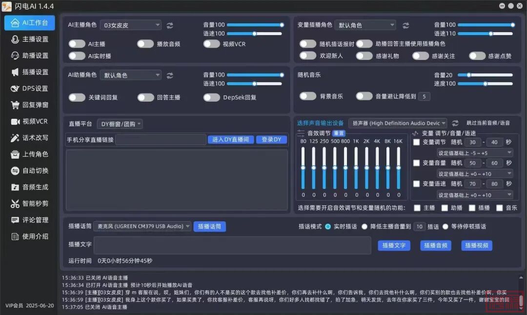527x315 pixels.
Task: Select the 等待停顿插话 radio option
Action: click(445, 226)
